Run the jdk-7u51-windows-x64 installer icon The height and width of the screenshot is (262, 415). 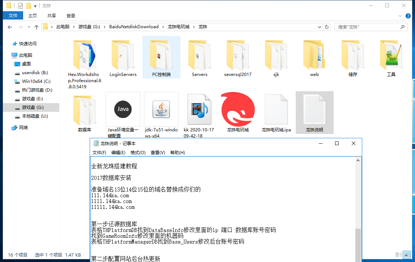click(x=161, y=109)
